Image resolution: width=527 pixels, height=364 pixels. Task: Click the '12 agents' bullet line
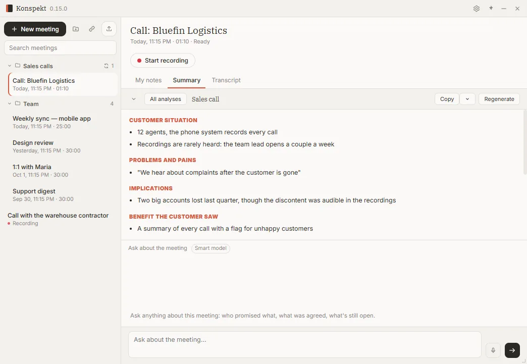click(x=207, y=132)
